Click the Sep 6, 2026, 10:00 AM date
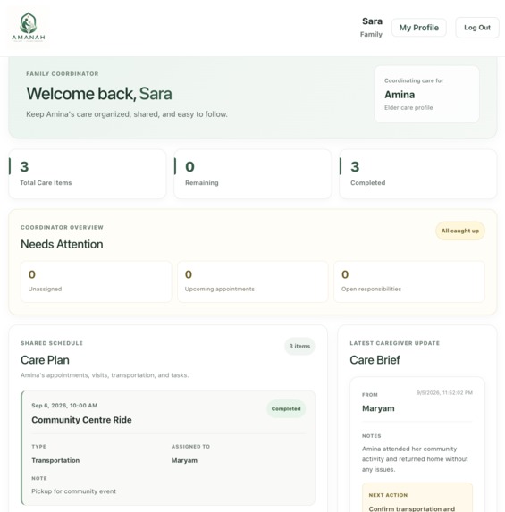This screenshot has width=505, height=512. tap(64, 406)
